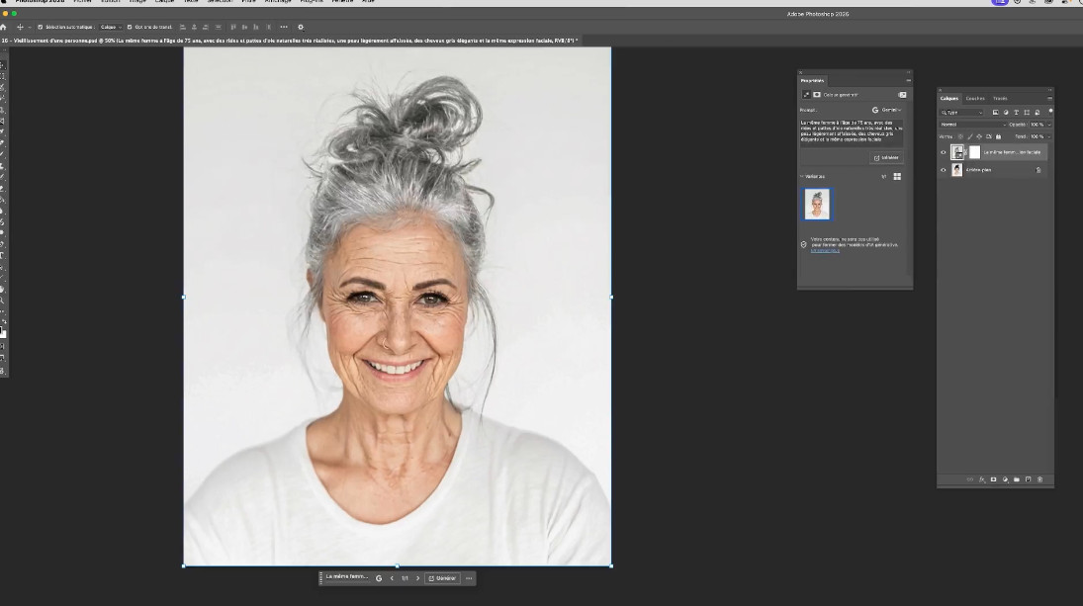This screenshot has width=1083, height=606.
Task: Add a layer style with fx icon
Action: pyautogui.click(x=982, y=479)
